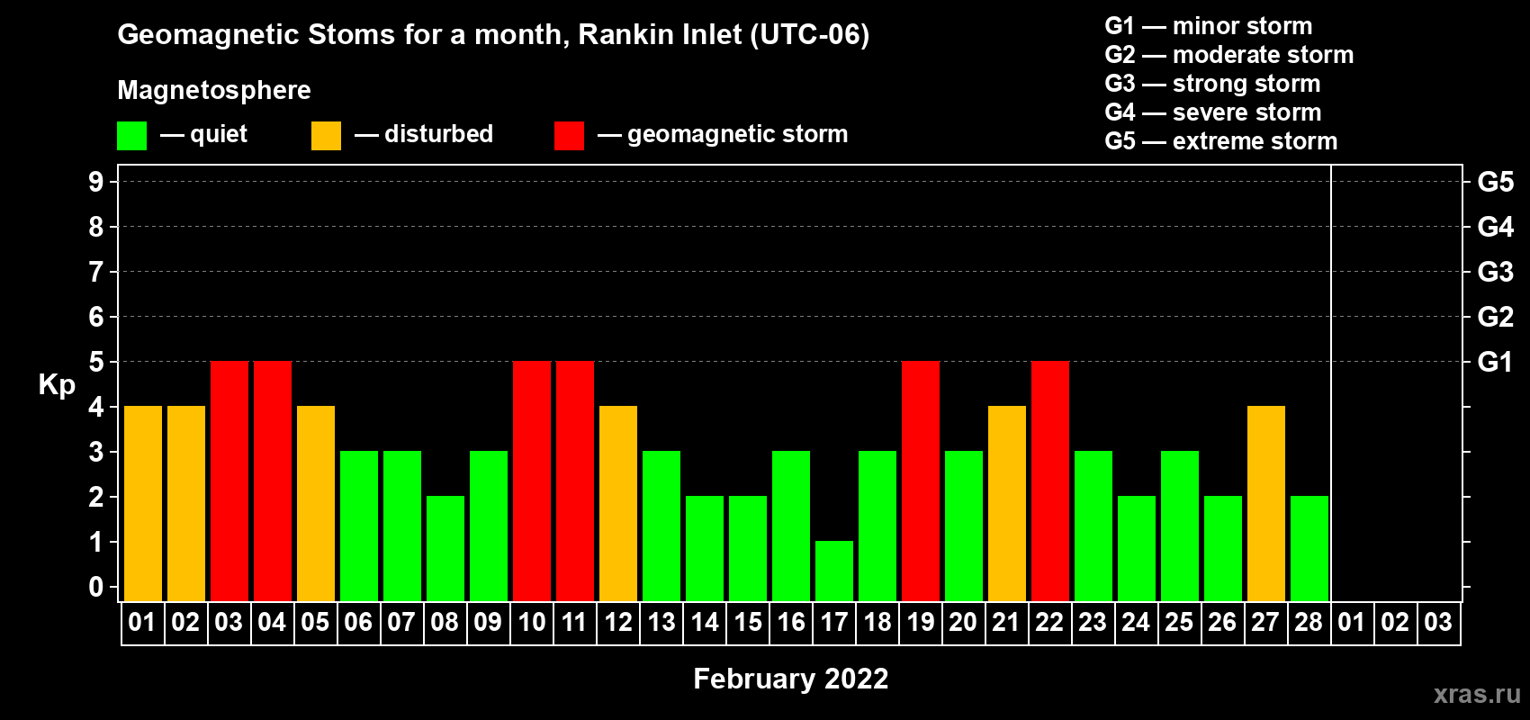This screenshot has height=720, width=1530.
Task: Click the Kp axis value '9'
Action: tap(96, 182)
